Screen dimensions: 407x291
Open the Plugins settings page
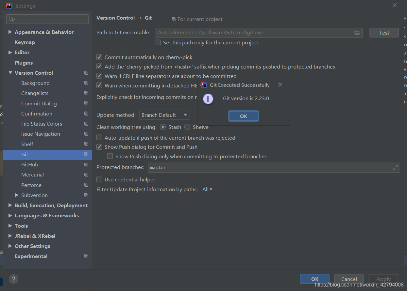tap(24, 63)
